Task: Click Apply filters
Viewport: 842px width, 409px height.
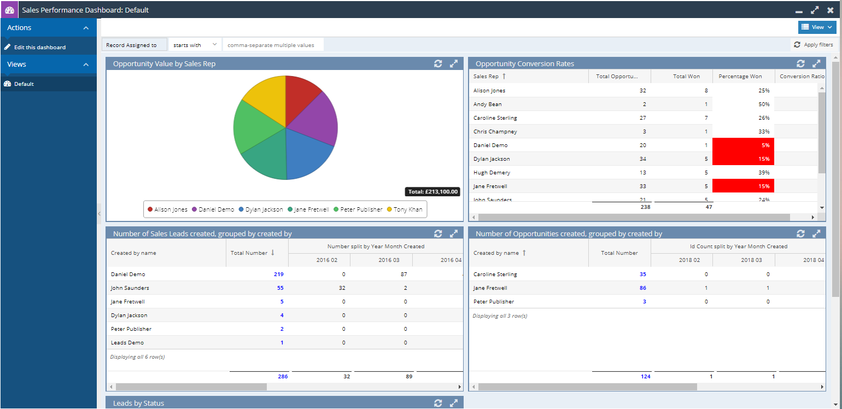Action: pos(814,45)
